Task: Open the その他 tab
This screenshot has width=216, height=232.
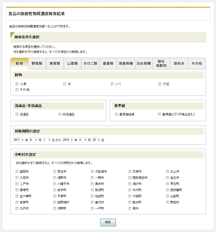Action: (197, 63)
